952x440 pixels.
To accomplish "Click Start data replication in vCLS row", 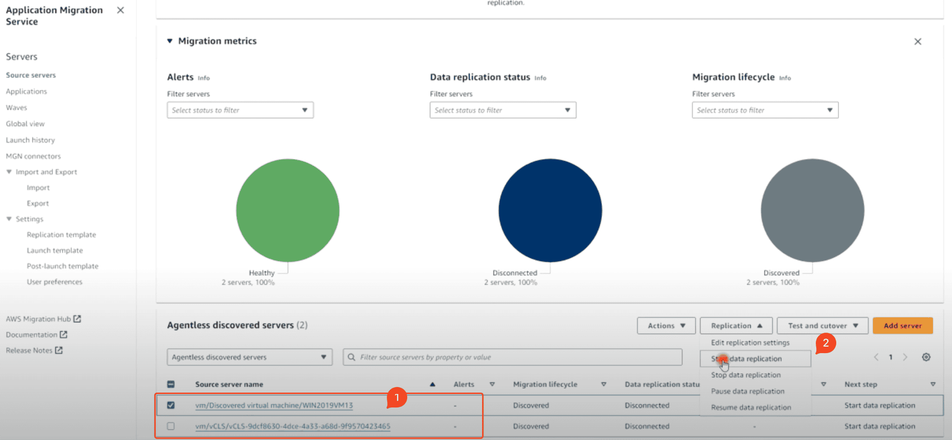I will [x=879, y=426].
